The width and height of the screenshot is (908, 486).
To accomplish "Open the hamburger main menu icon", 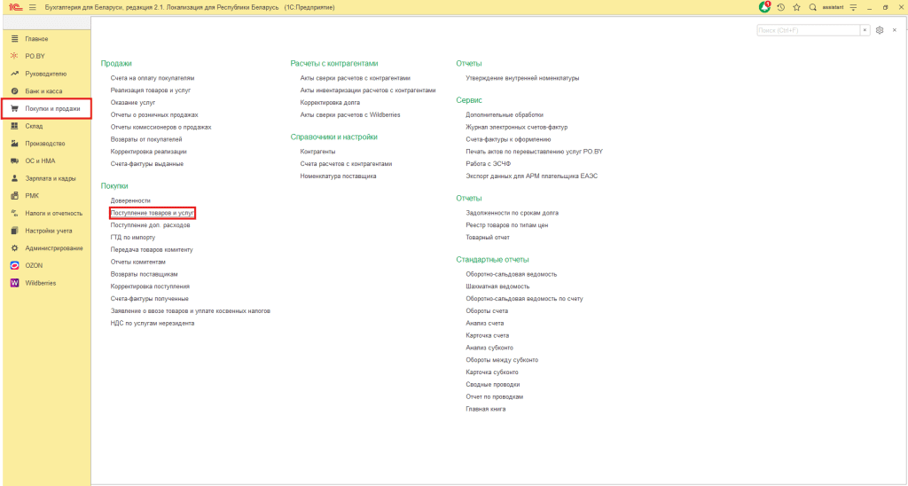I will (x=33, y=7).
